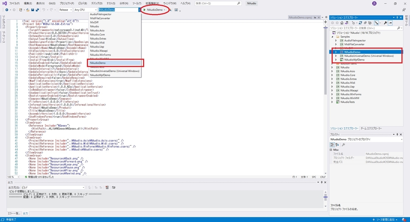The image size is (410, 222).
Task: Select NAudioTests project in Solution Explorer
Action: [x=347, y=102]
